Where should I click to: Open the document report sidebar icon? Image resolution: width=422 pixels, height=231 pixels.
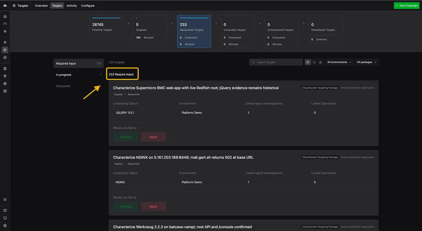pyautogui.click(x=5, y=69)
